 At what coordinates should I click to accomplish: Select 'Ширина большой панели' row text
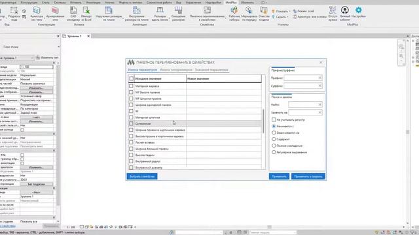pyautogui.click(x=152, y=149)
